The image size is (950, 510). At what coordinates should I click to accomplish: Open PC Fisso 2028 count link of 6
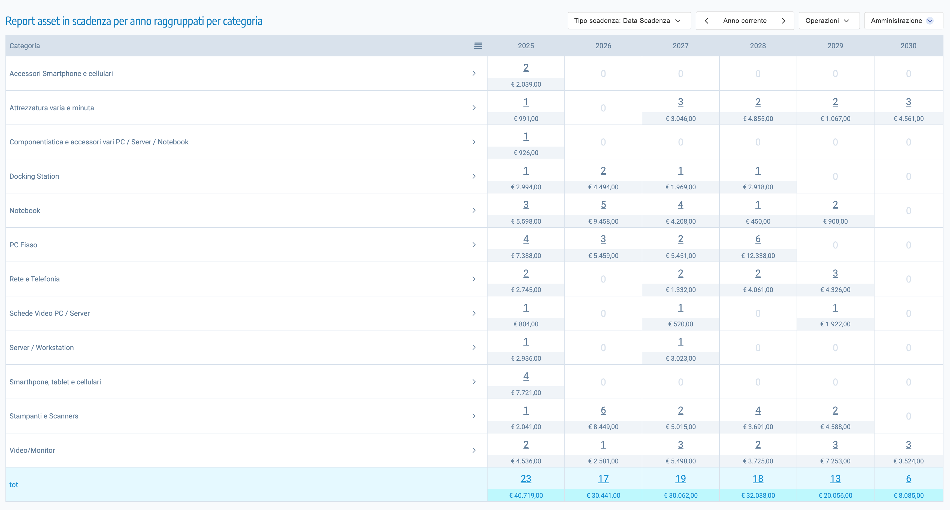click(758, 239)
